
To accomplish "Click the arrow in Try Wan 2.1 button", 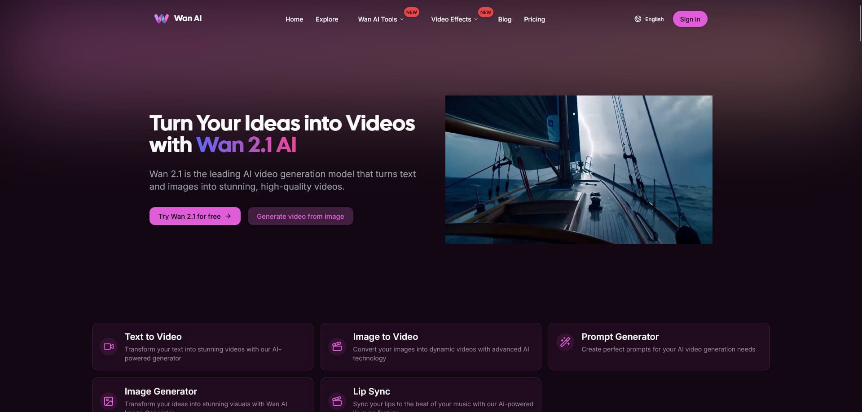I will [x=228, y=216].
